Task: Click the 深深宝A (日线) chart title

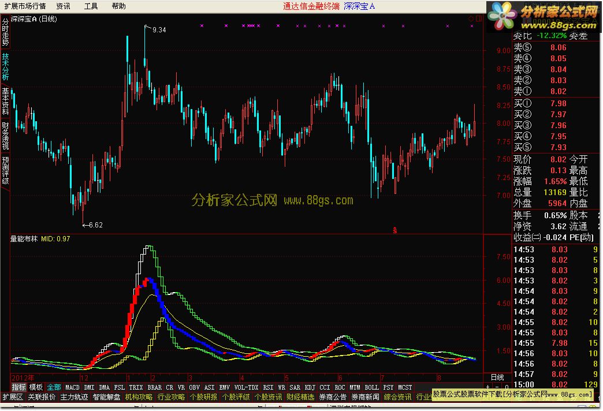Action: click(33, 19)
